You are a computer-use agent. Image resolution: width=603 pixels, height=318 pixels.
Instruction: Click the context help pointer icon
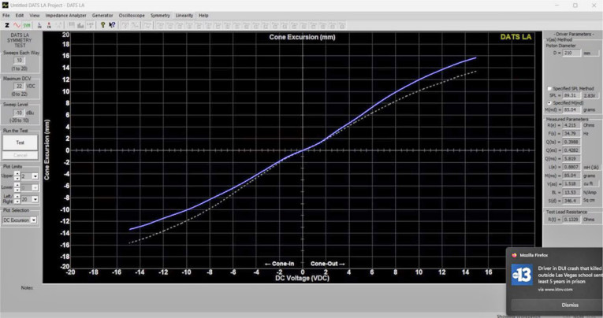[x=112, y=24]
